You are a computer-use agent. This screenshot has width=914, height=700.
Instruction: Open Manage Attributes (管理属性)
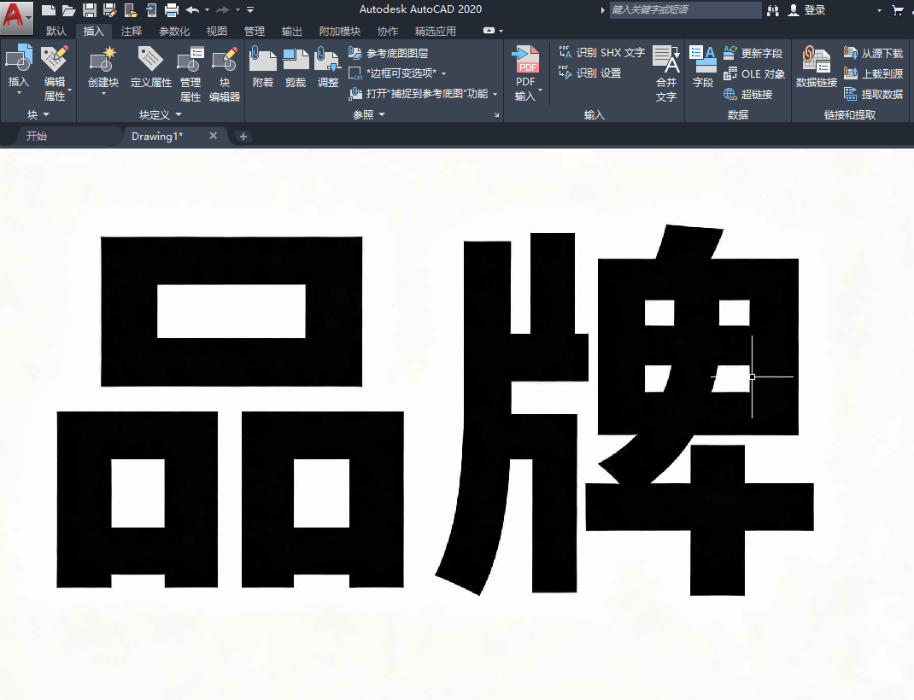tap(190, 73)
